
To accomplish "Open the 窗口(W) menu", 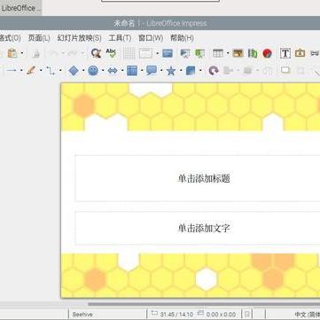I will point(151,38).
